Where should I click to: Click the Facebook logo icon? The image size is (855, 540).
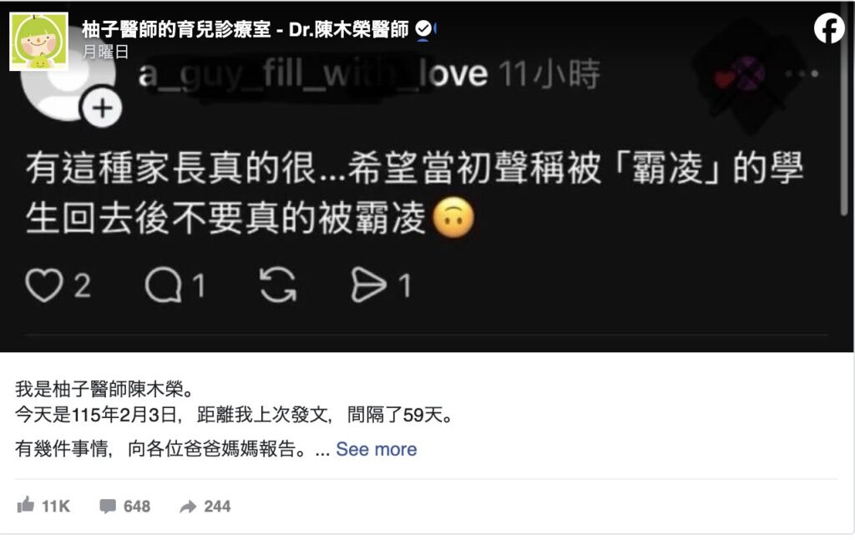[x=829, y=28]
